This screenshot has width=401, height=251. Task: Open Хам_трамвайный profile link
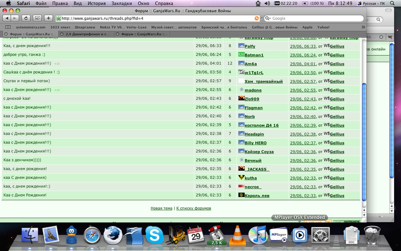pyautogui.click(x=263, y=82)
